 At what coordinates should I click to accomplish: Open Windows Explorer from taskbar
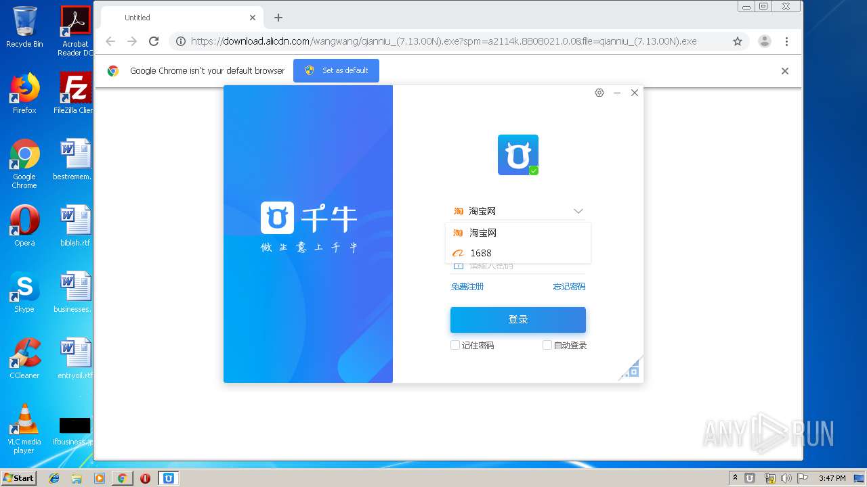pyautogui.click(x=77, y=478)
